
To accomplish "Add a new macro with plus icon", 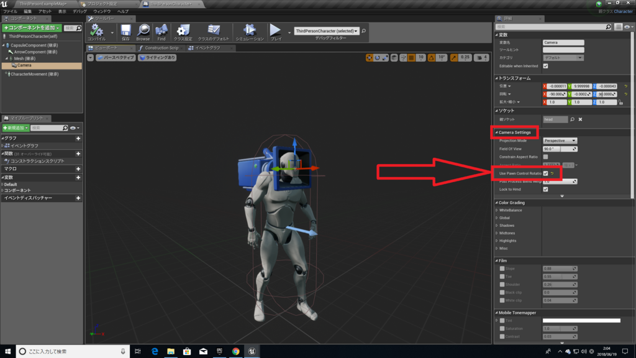I will point(78,169).
